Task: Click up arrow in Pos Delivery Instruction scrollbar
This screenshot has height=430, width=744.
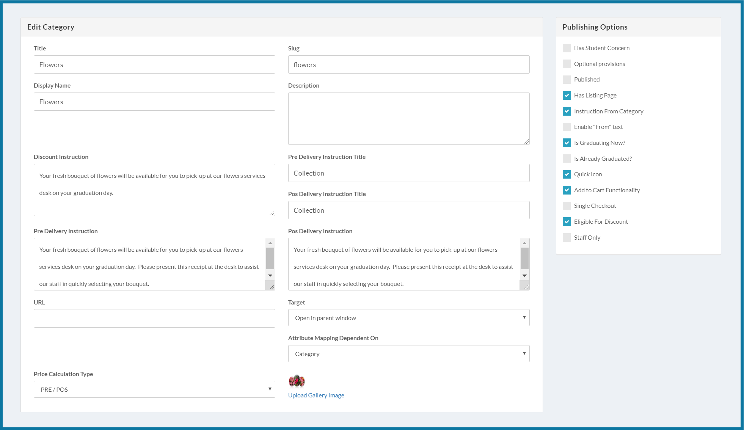Action: [x=524, y=243]
